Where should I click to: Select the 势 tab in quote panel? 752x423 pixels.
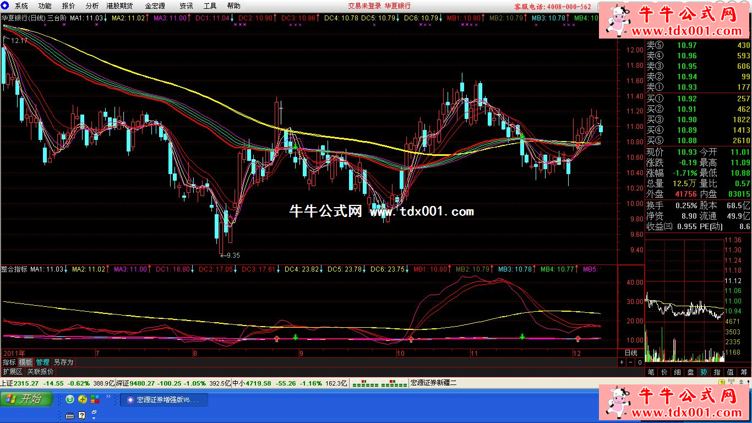coord(704,372)
